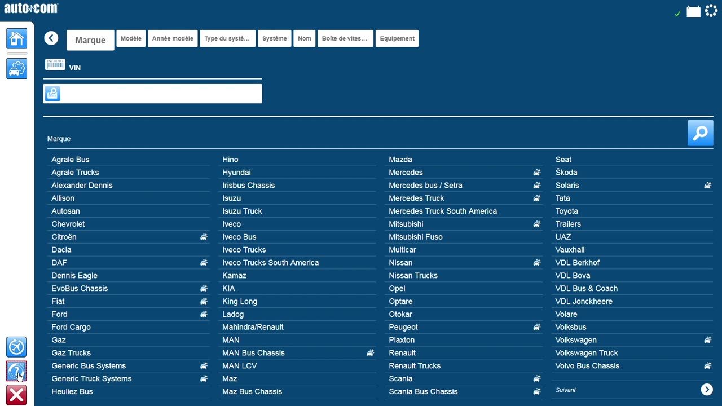Click the VIN barcode scan icon
Viewport: 722px width, 406px height.
[x=55, y=65]
